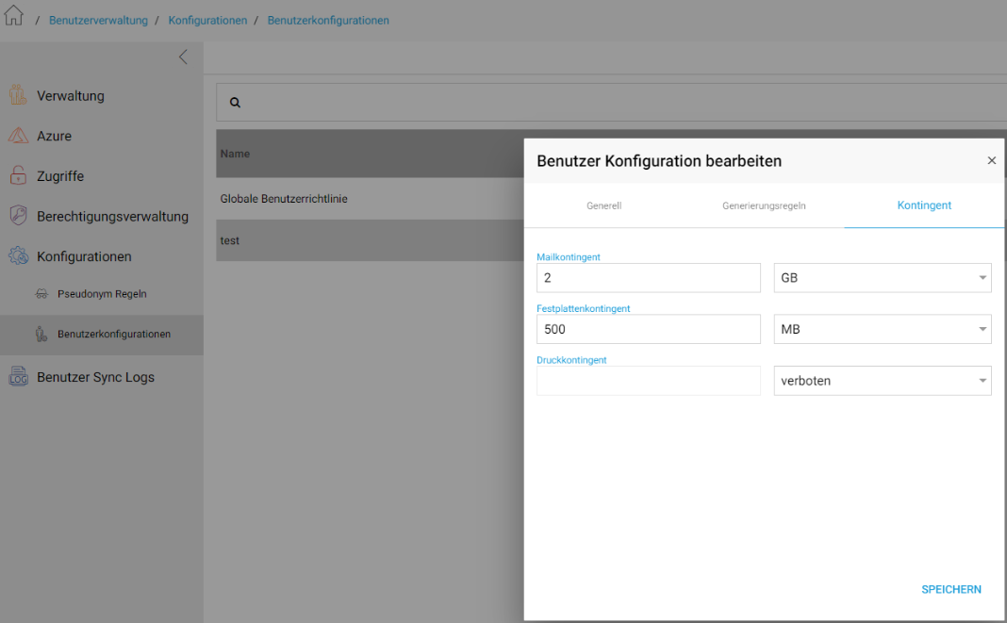Follow the Benutzerverwaltung breadcrumb link
The width and height of the screenshot is (1007, 623).
(x=98, y=21)
